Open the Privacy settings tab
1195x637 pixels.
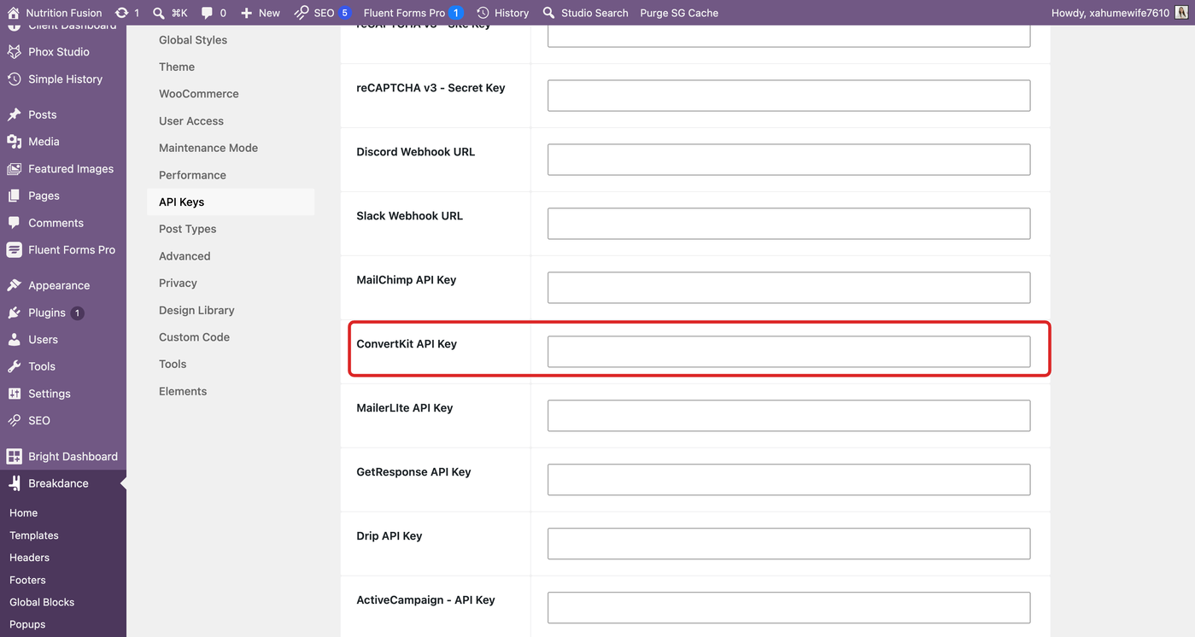(178, 283)
